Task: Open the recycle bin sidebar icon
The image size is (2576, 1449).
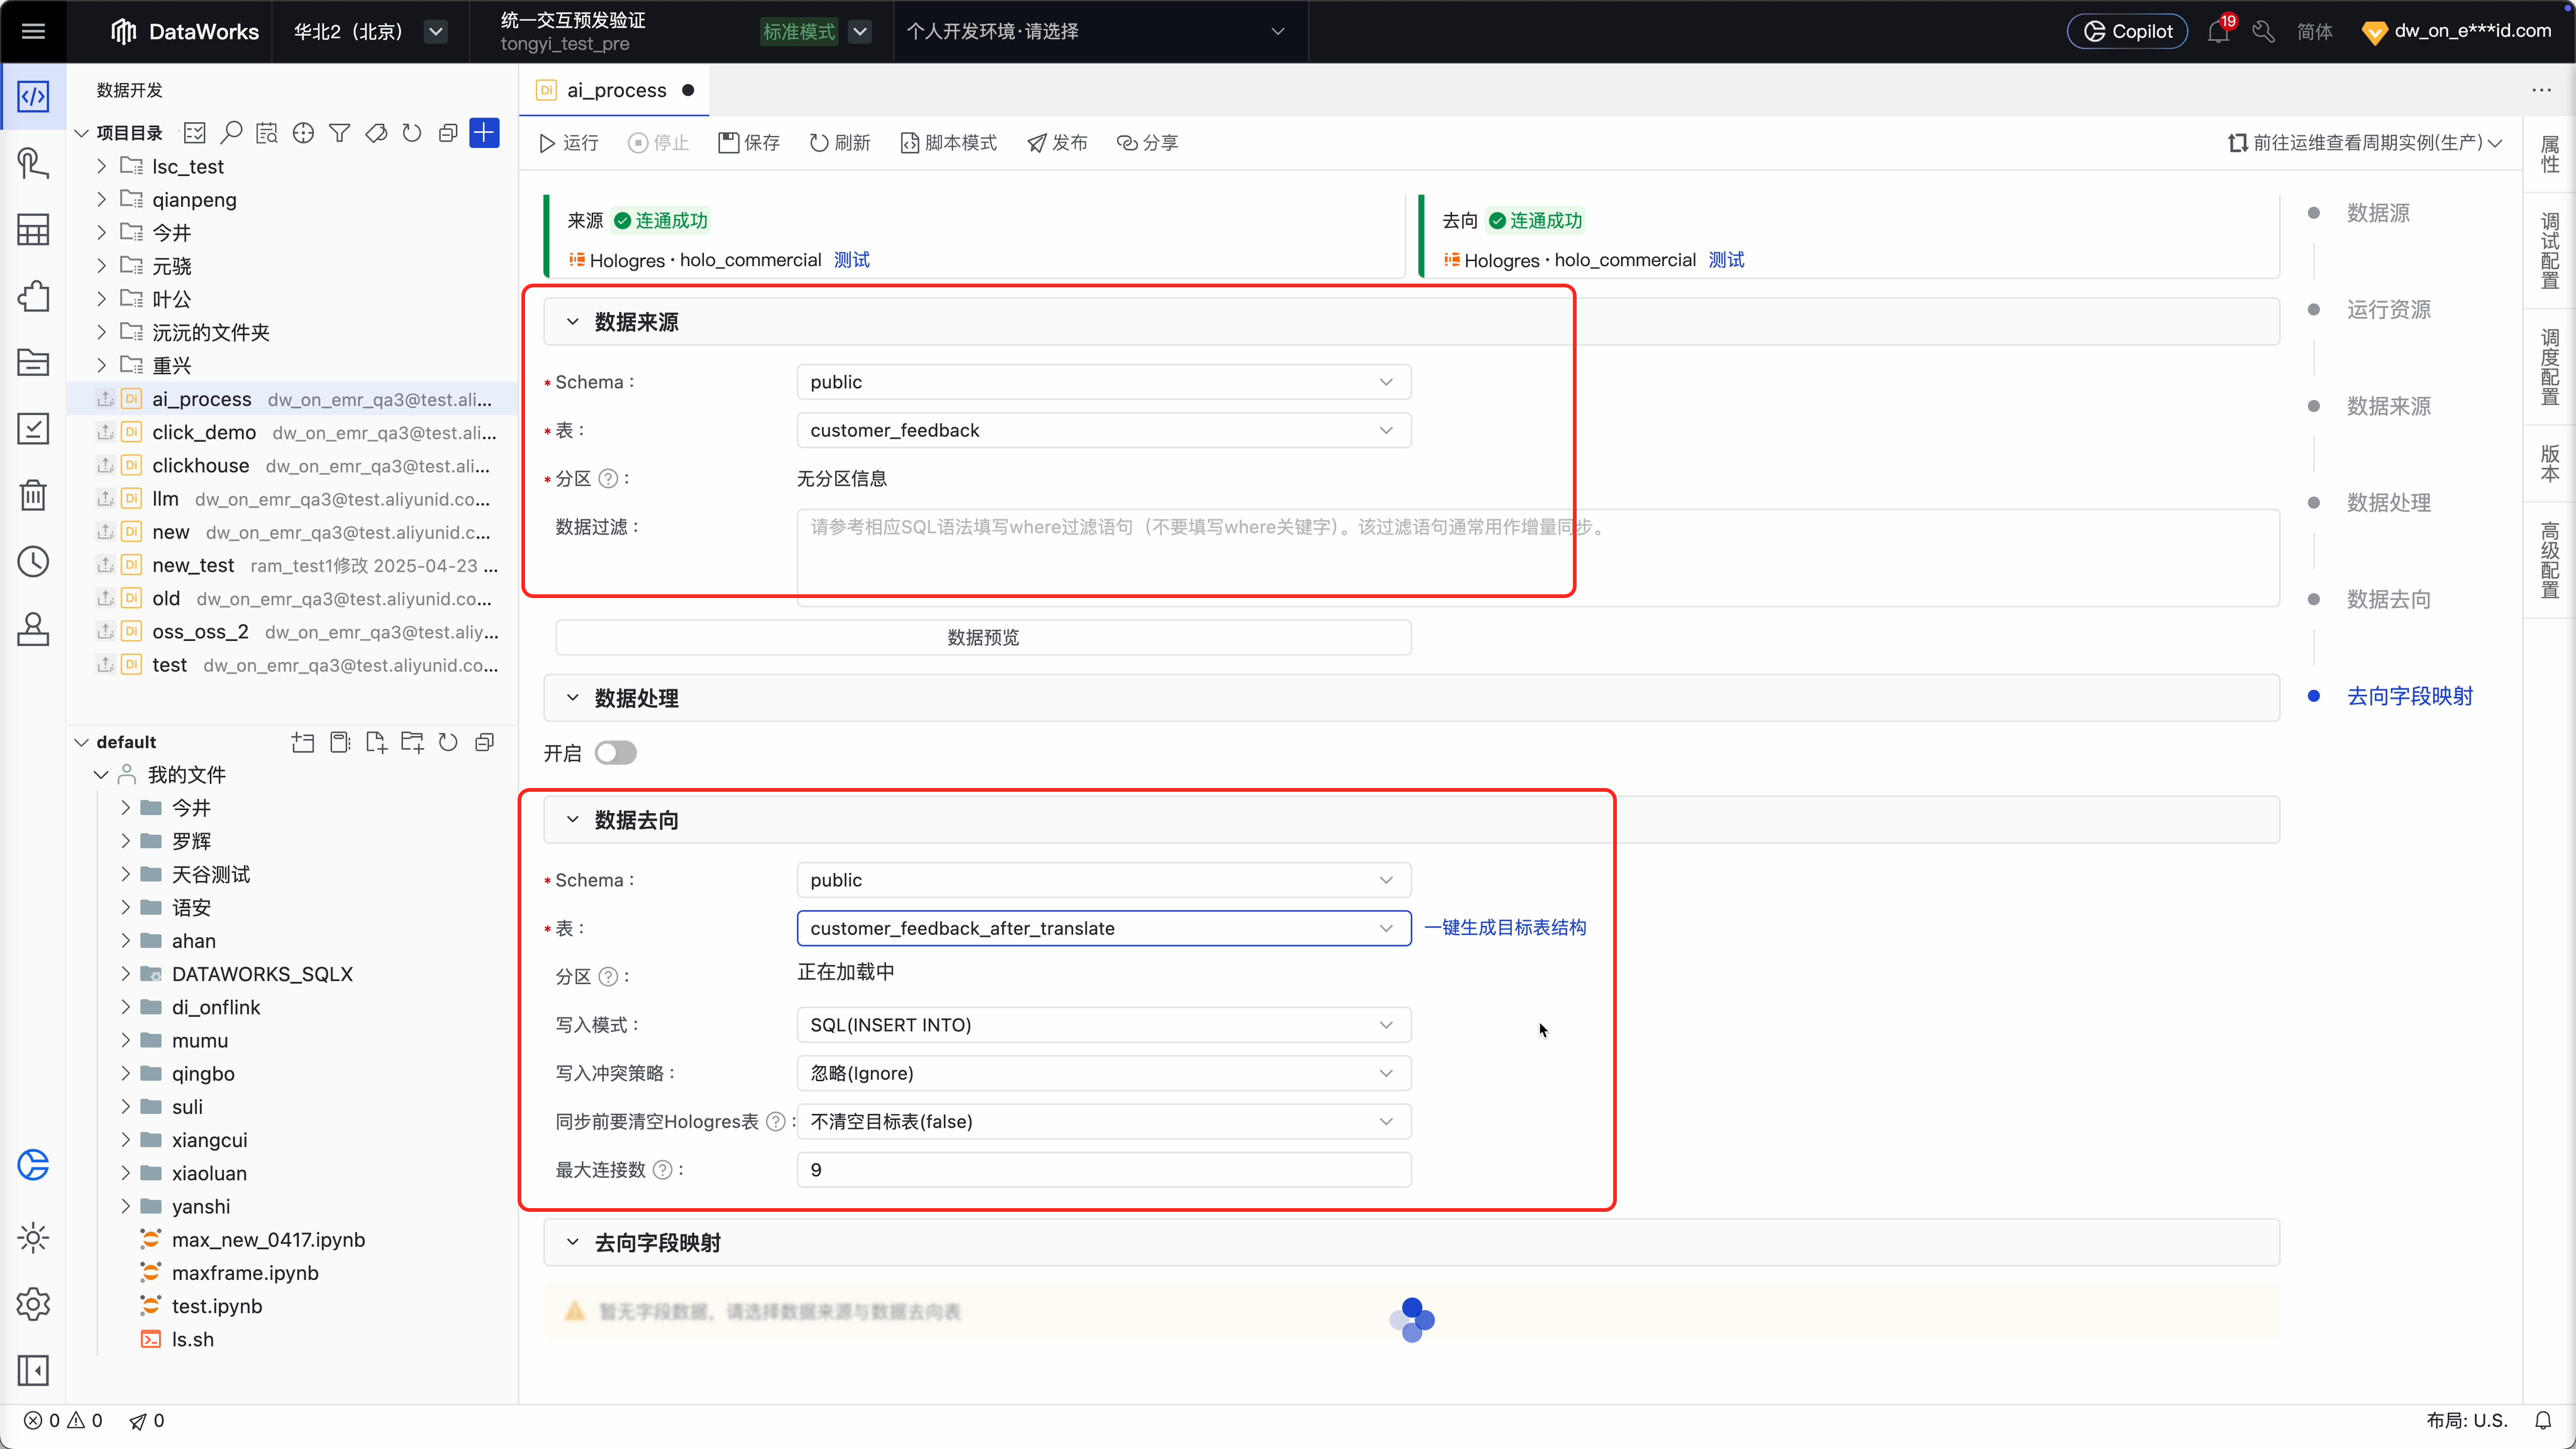Action: point(33,495)
